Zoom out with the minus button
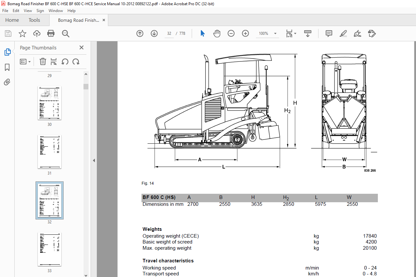Viewport: 416px width, 277px height. click(x=231, y=33)
